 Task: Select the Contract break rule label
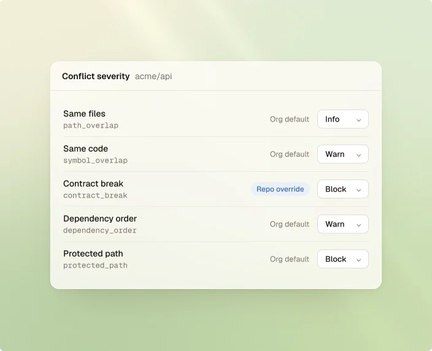click(x=93, y=183)
